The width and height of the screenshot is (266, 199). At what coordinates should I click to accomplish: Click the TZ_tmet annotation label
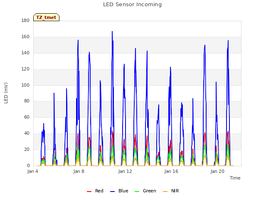[46, 17]
